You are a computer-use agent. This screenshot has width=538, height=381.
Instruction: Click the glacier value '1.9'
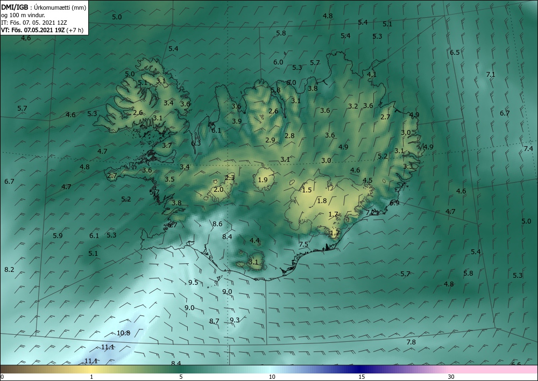coord(263,179)
